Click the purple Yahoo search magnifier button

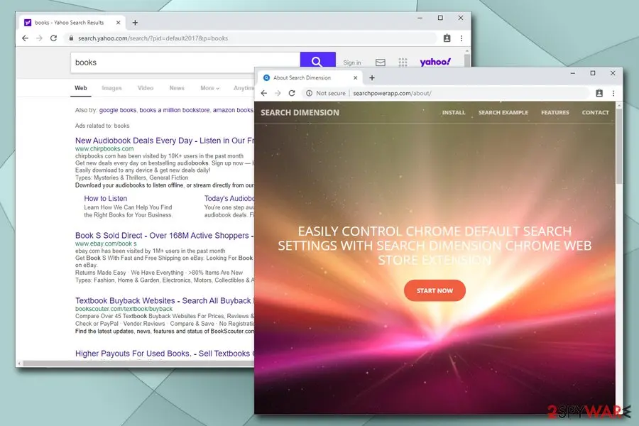(317, 60)
